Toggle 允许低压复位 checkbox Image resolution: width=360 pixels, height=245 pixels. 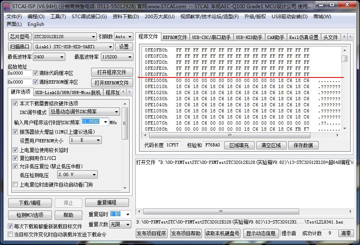pos(15,166)
